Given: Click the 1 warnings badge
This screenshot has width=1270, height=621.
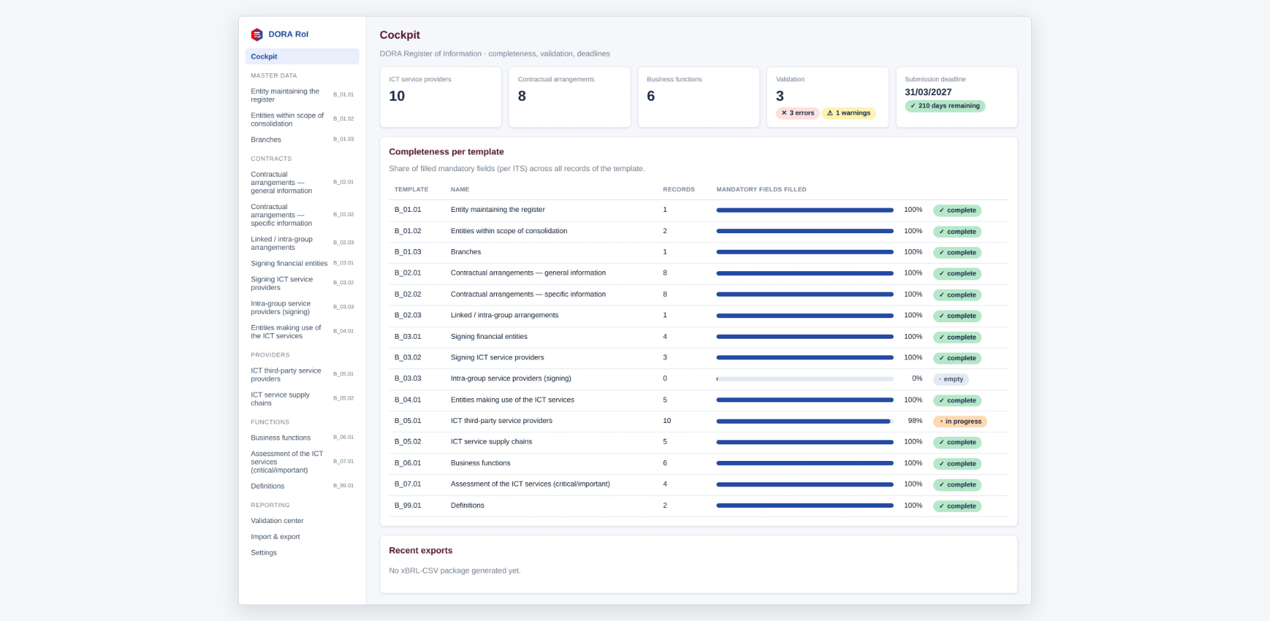Looking at the screenshot, I should coord(849,113).
